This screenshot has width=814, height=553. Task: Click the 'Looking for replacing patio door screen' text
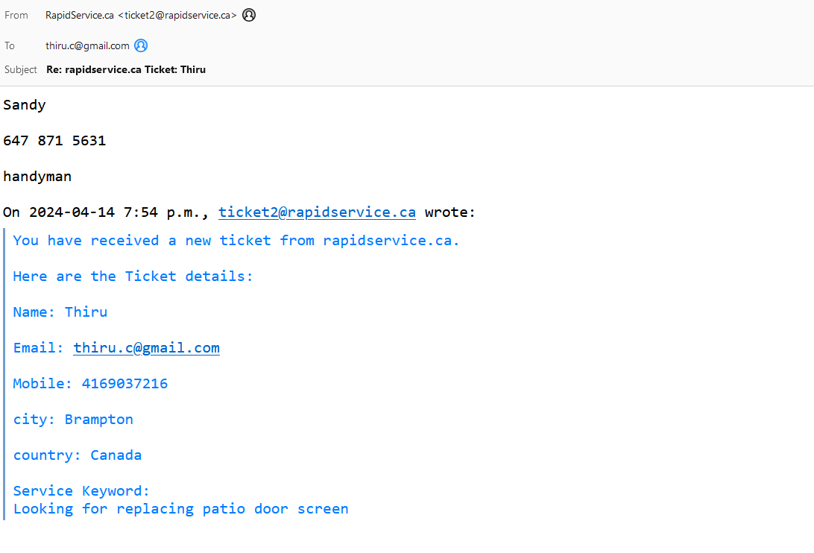coord(180,509)
